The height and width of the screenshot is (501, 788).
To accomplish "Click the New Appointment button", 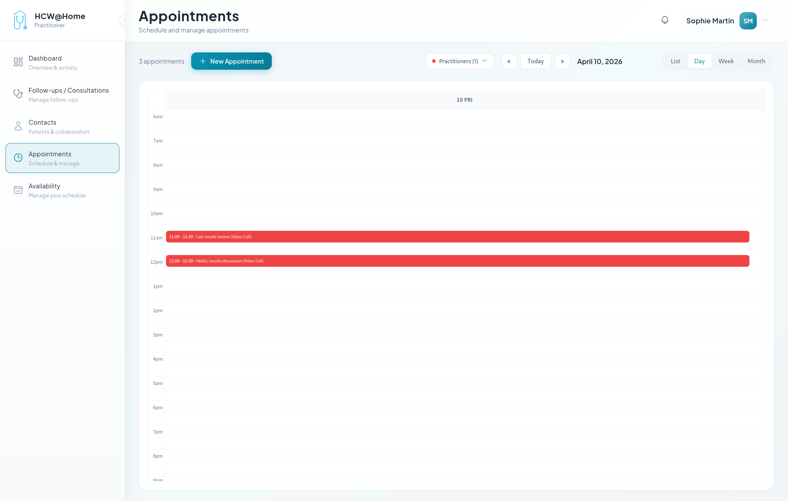I will [x=231, y=61].
